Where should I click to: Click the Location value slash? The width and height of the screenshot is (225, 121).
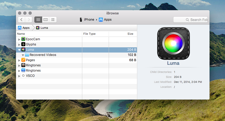click(x=174, y=87)
